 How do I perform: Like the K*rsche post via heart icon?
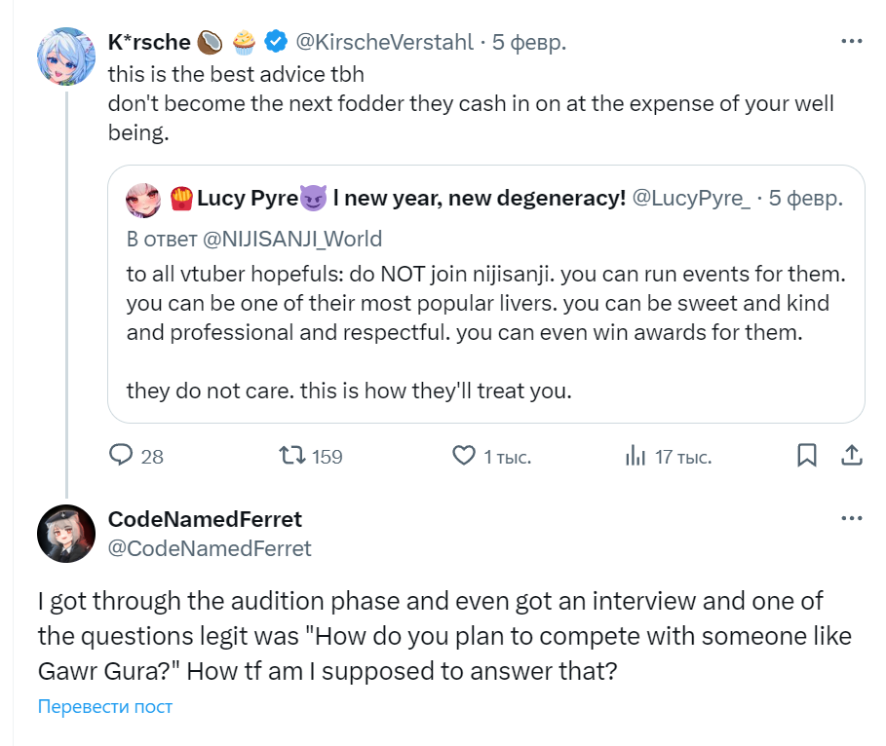coord(463,455)
